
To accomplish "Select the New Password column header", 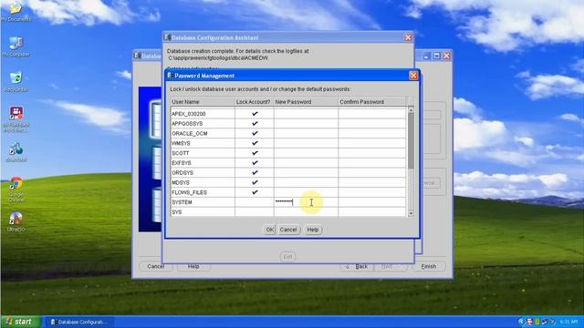I will tap(306, 101).
